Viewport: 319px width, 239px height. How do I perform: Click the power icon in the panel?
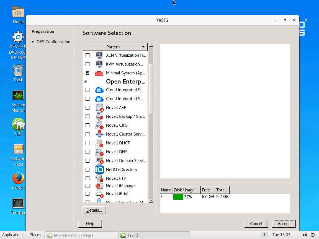[x=313, y=235]
